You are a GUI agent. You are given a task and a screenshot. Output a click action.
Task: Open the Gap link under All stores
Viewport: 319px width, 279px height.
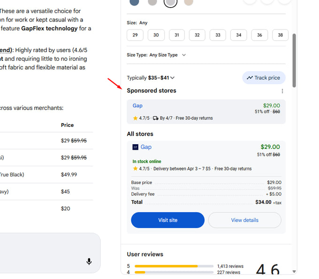[146, 147]
